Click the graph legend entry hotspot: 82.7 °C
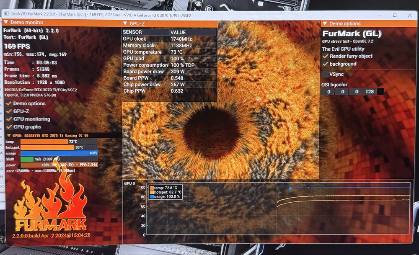Image resolution: width=419 pixels, height=255 pixels. (166, 192)
